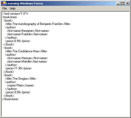Screen dimensions: 131x118
Task: Click the price 9.99 line
Action: (x=18, y=92)
